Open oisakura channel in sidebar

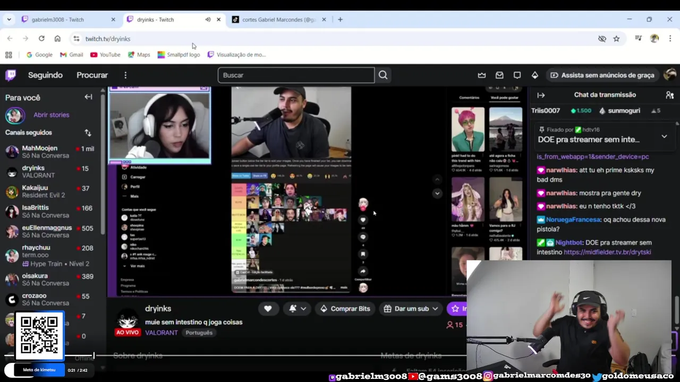click(50, 280)
